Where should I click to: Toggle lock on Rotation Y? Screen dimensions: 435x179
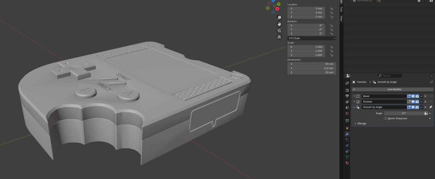tap(331, 30)
